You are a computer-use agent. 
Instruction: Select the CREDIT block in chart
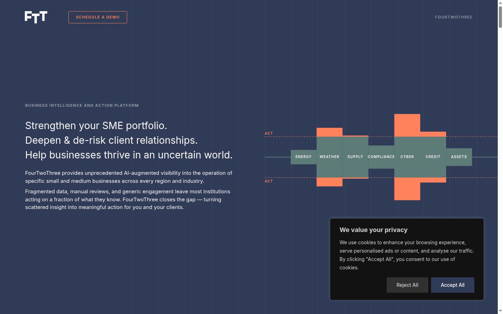tap(433, 157)
